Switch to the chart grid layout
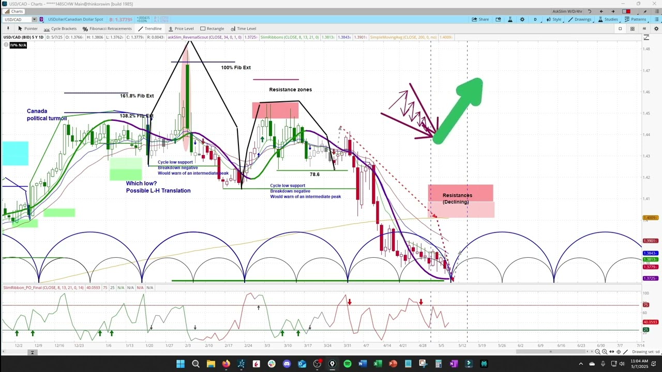662x372 pixels. 632,28
